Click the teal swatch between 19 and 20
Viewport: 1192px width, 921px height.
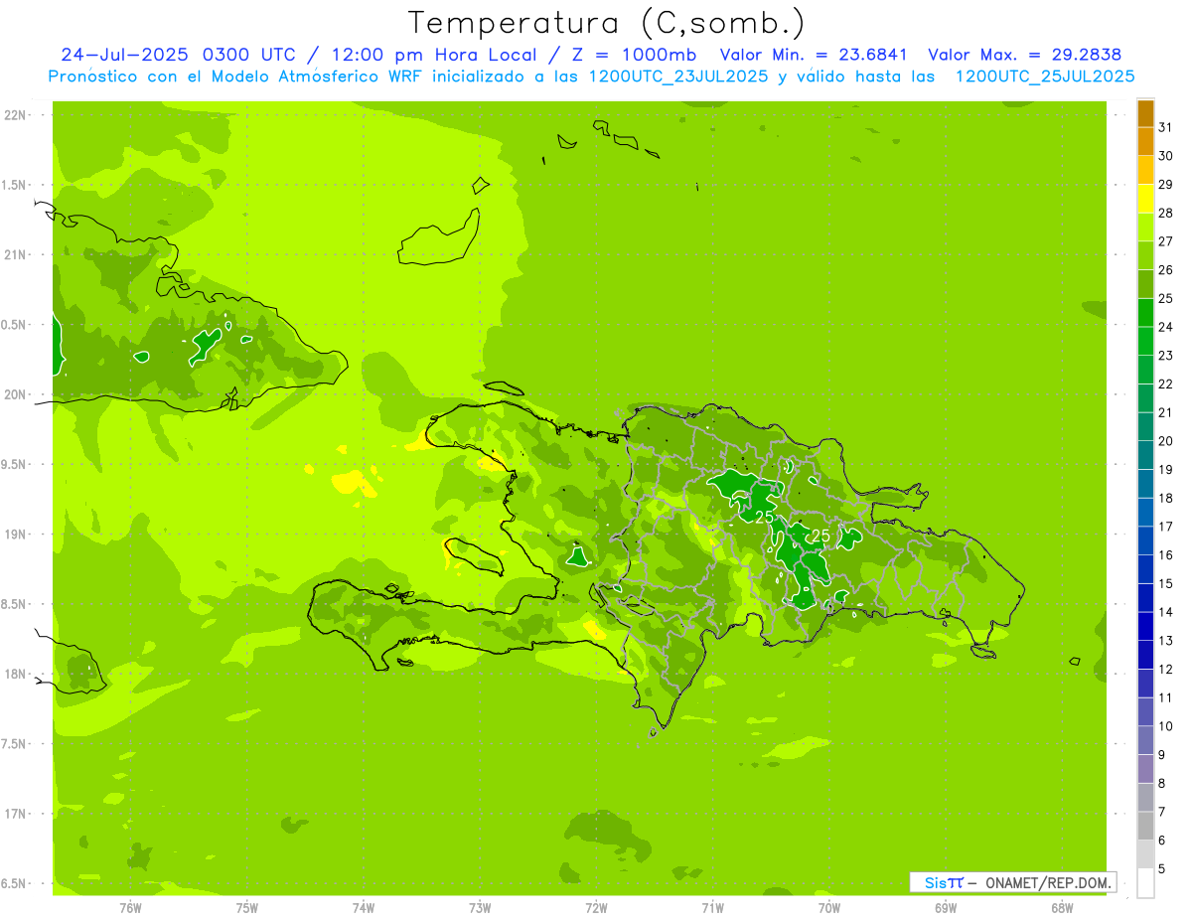1145,456
